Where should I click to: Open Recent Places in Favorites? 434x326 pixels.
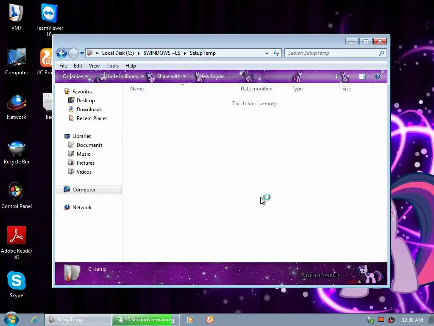92,118
